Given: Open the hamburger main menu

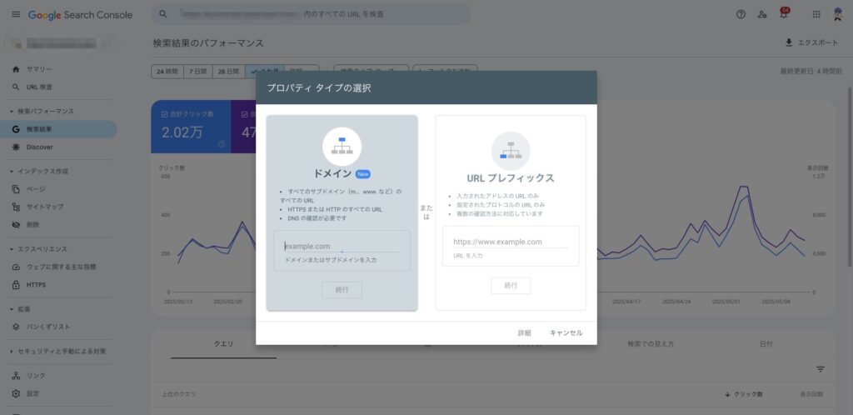Looking at the screenshot, I should pyautogui.click(x=15, y=15).
